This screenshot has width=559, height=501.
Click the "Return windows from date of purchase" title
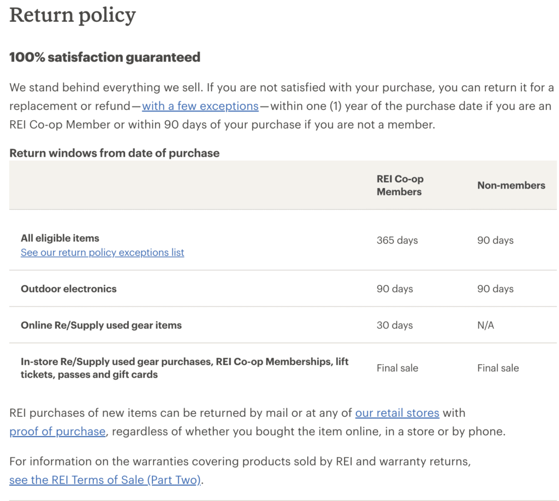115,153
